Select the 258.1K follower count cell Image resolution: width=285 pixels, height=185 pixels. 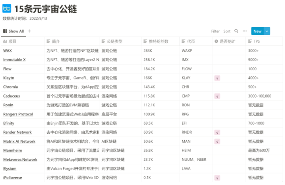point(160,60)
